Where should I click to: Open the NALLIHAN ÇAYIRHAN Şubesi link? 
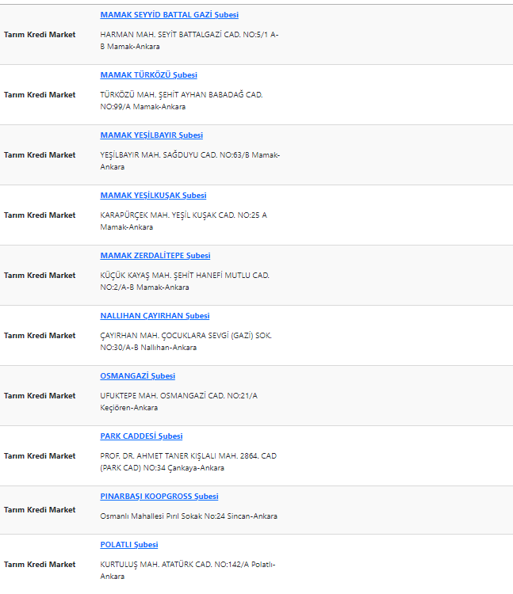point(155,316)
